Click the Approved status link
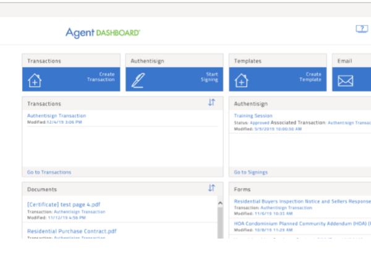Image resolution: width=371 pixels, height=256 pixels. pos(260,123)
